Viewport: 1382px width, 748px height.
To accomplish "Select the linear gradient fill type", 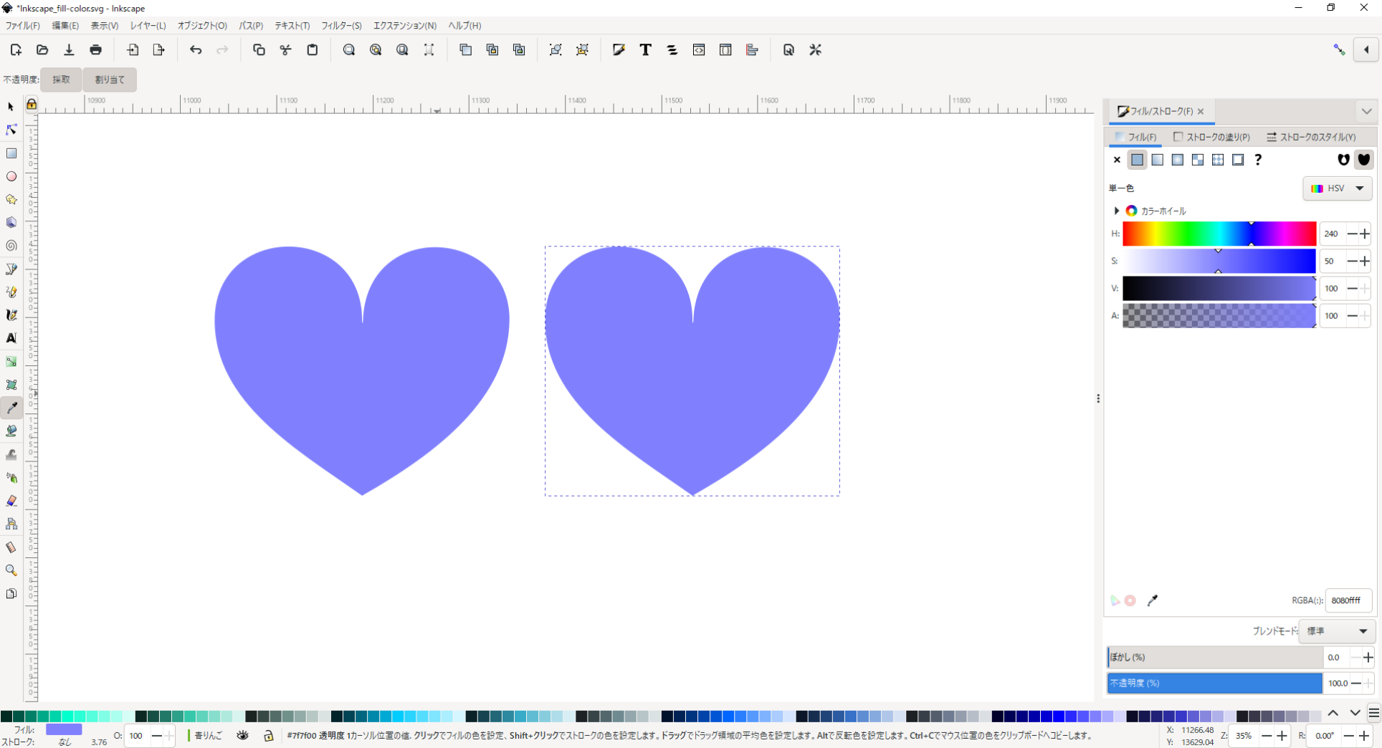I will [x=1158, y=160].
